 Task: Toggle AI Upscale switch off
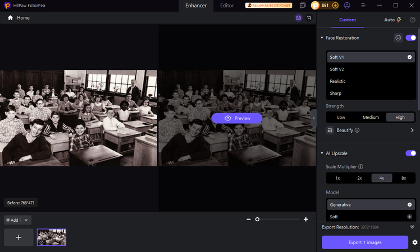pos(410,153)
